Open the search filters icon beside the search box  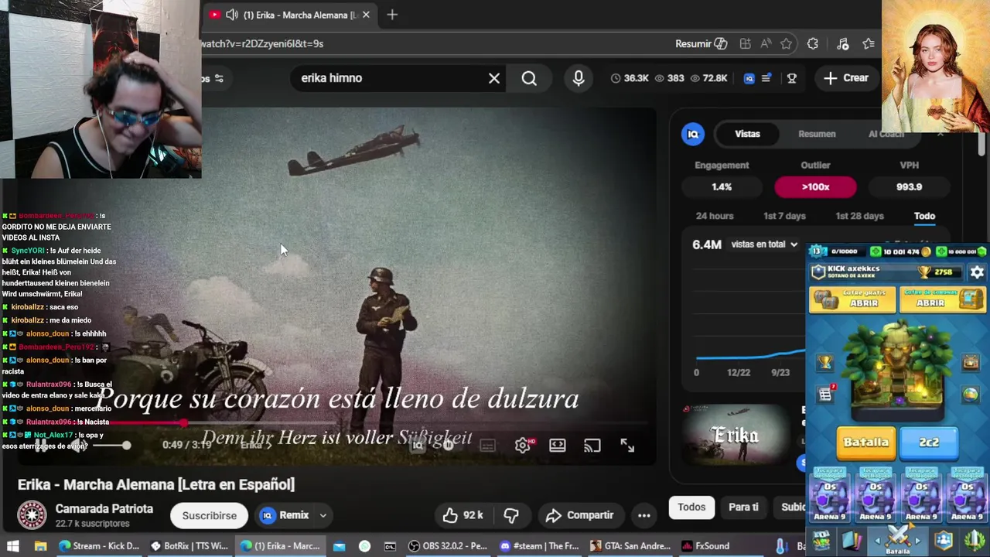pyautogui.click(x=219, y=78)
